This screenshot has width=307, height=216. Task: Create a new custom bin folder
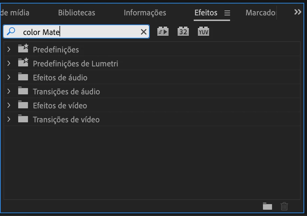pyautogui.click(x=267, y=206)
